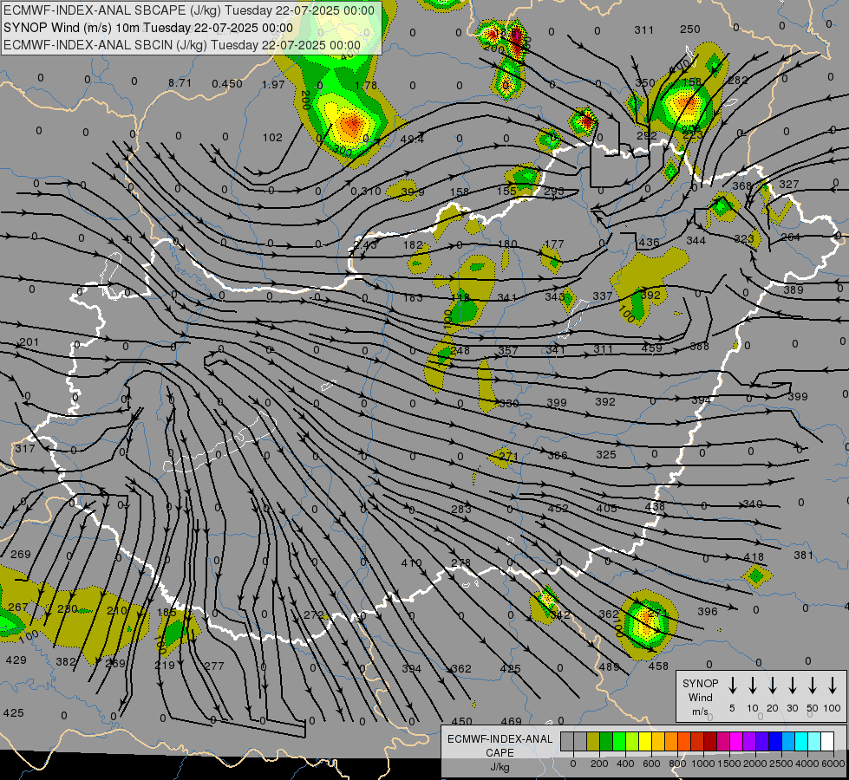
Task: Click the 1000 tick in CAPE legend
Action: coord(702,764)
